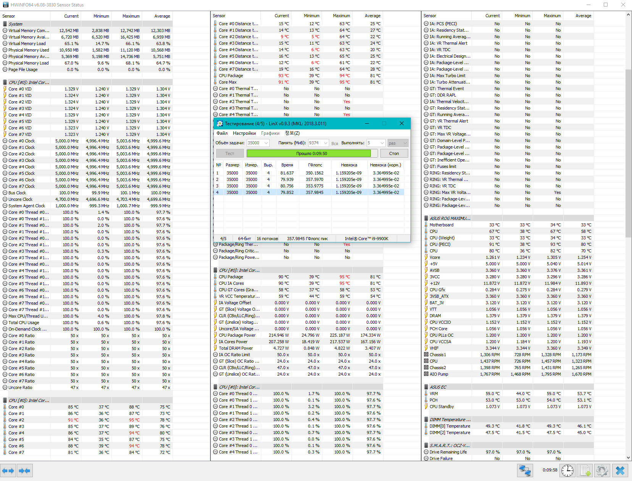The image size is (632, 481).
Task: Click the icon next to Page File Usage
Action: tap(5, 69)
